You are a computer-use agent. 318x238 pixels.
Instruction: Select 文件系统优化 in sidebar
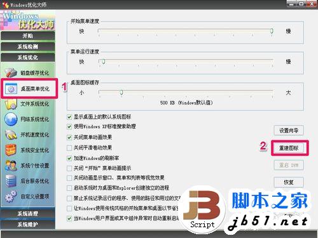(x=35, y=104)
